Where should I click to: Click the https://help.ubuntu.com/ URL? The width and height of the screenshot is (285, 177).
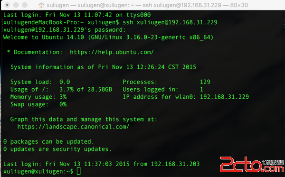pos(112,52)
